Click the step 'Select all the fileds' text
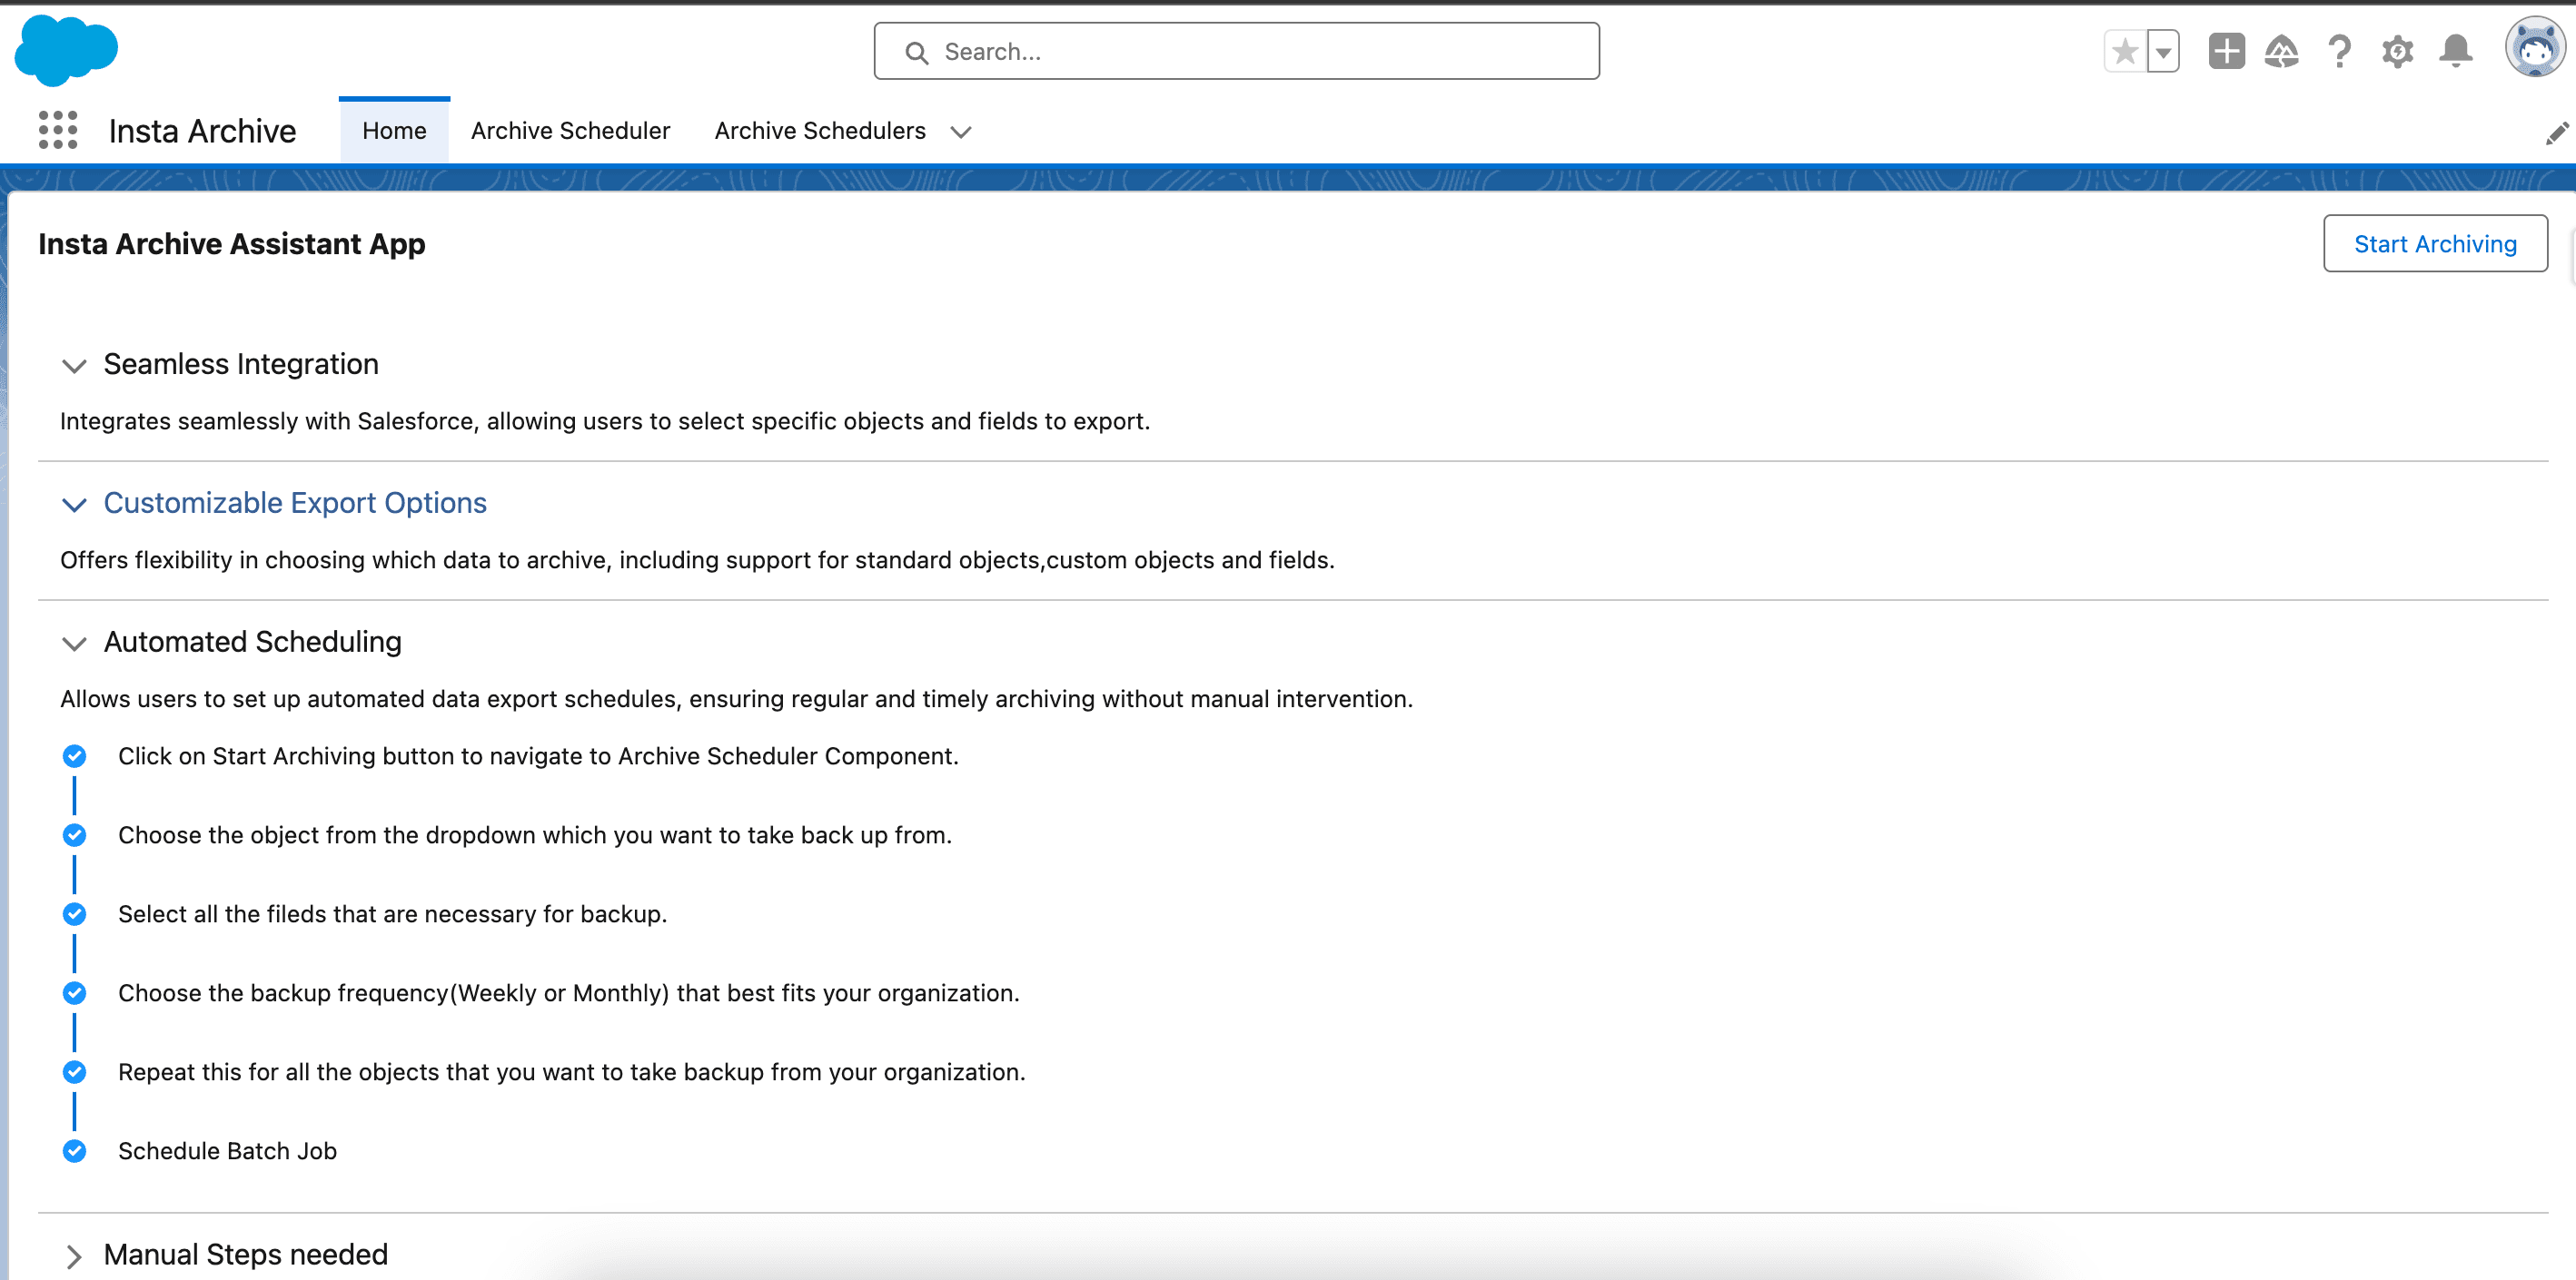This screenshot has width=2576, height=1280. click(392, 914)
